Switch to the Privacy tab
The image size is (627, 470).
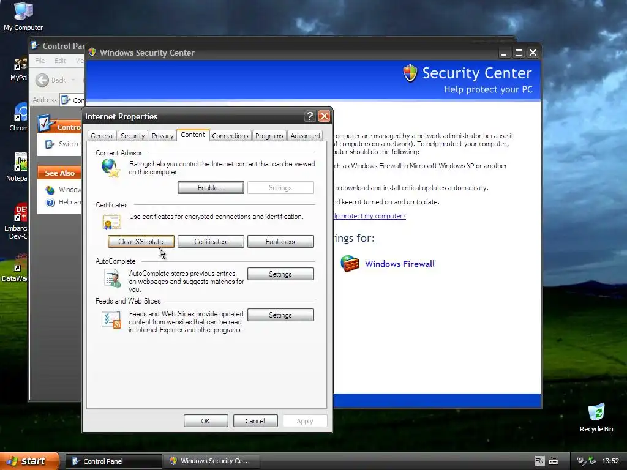pyautogui.click(x=163, y=136)
